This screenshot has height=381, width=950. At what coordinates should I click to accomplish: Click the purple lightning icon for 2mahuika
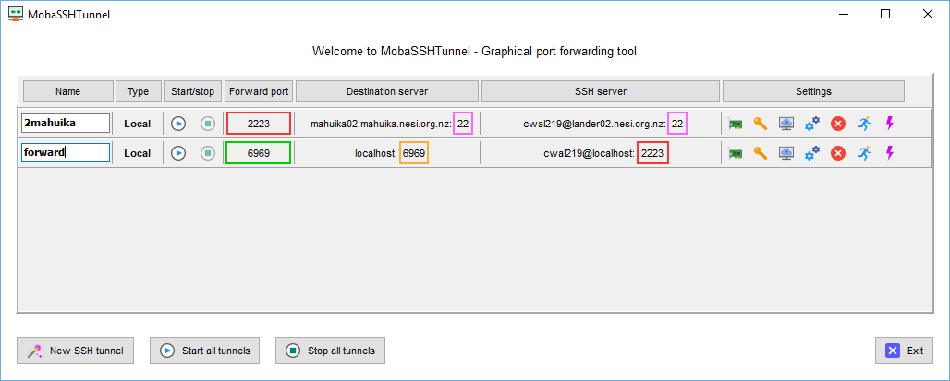889,124
